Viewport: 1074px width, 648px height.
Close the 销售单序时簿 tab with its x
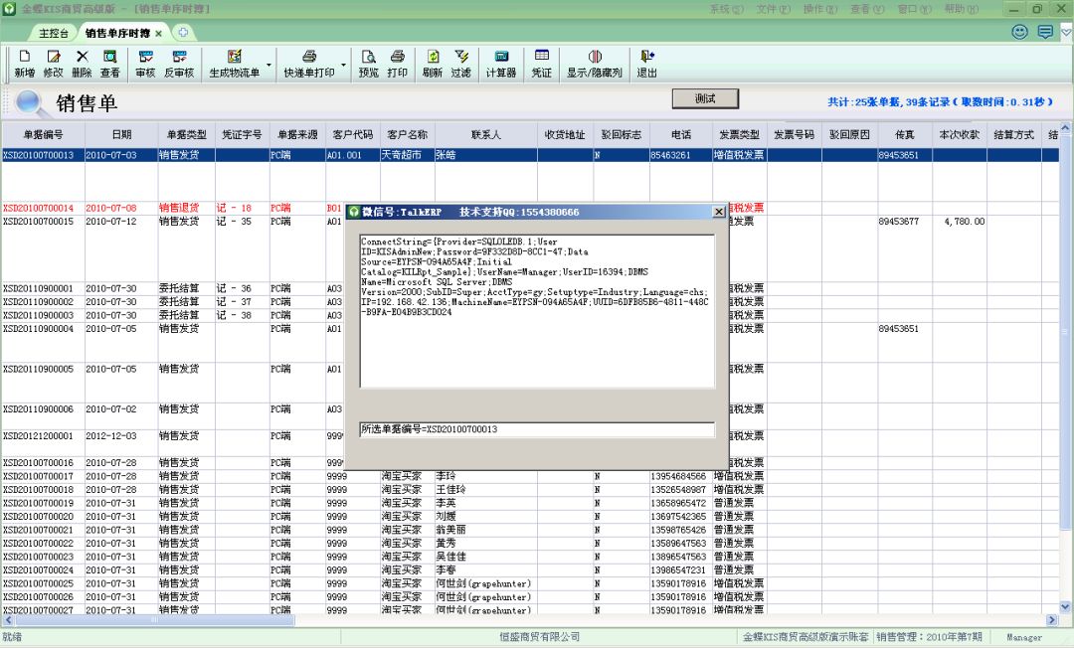[x=159, y=34]
